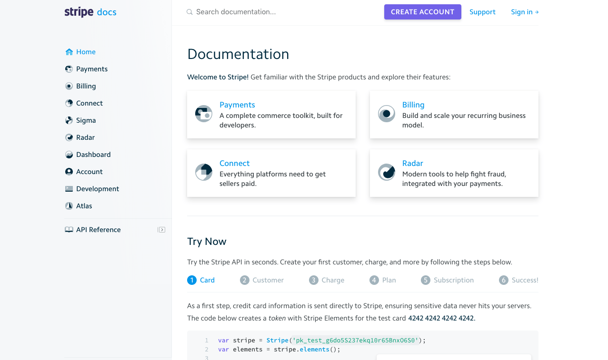This screenshot has height=360, width=608.
Task: Open Dashboard in the sidebar
Action: tap(93, 155)
